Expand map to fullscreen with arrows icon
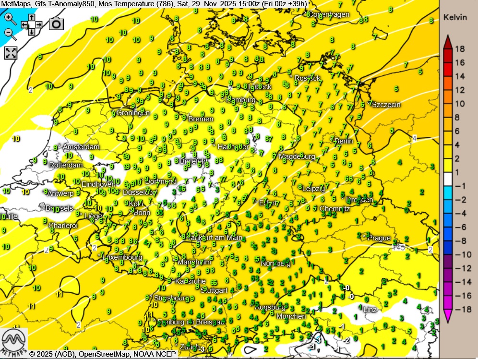This screenshot has height=359, width=478. pyautogui.click(x=11, y=53)
